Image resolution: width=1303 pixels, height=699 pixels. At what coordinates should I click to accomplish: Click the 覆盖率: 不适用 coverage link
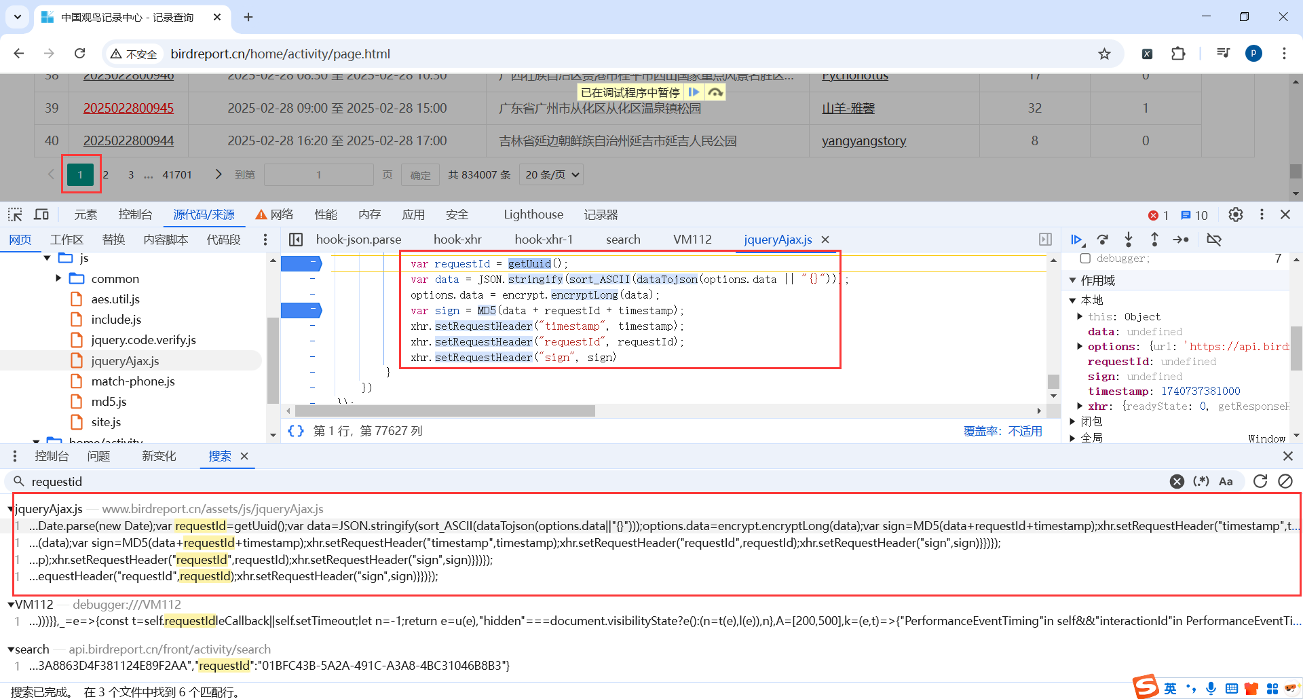tap(1002, 431)
